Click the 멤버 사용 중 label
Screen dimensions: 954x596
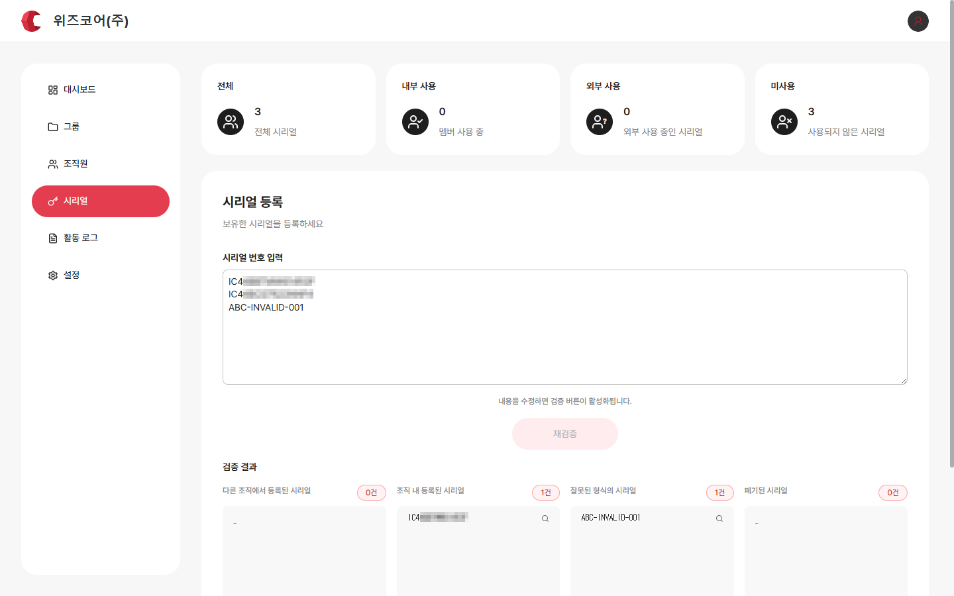461,132
